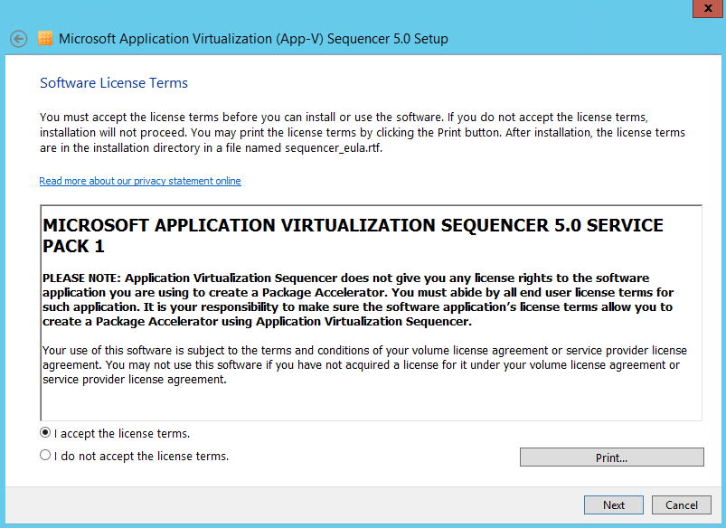The image size is (726, 528).
Task: Select 'I accept the license terms' radio
Action: [x=45, y=432]
